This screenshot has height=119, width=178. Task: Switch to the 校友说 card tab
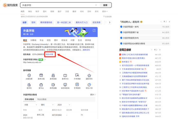click(64, 40)
